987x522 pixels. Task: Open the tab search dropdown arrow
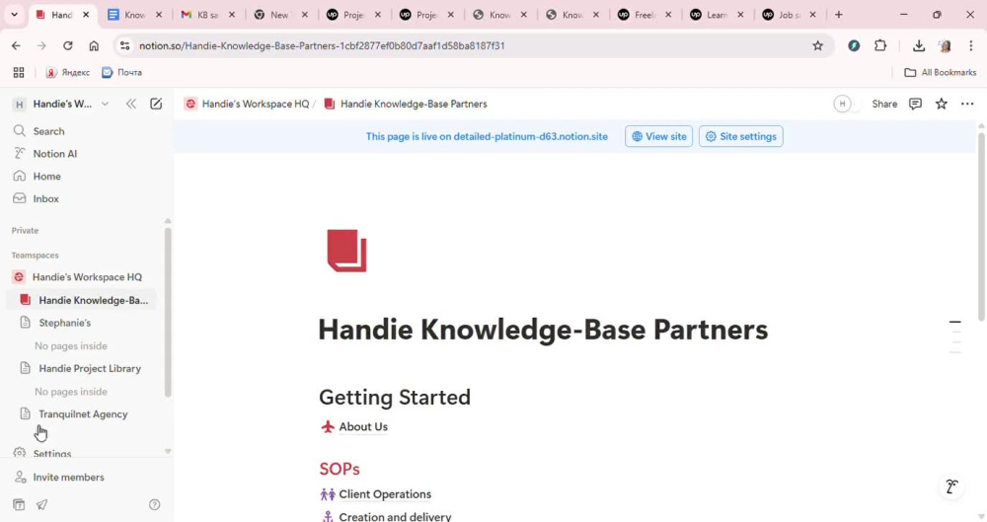[14, 15]
